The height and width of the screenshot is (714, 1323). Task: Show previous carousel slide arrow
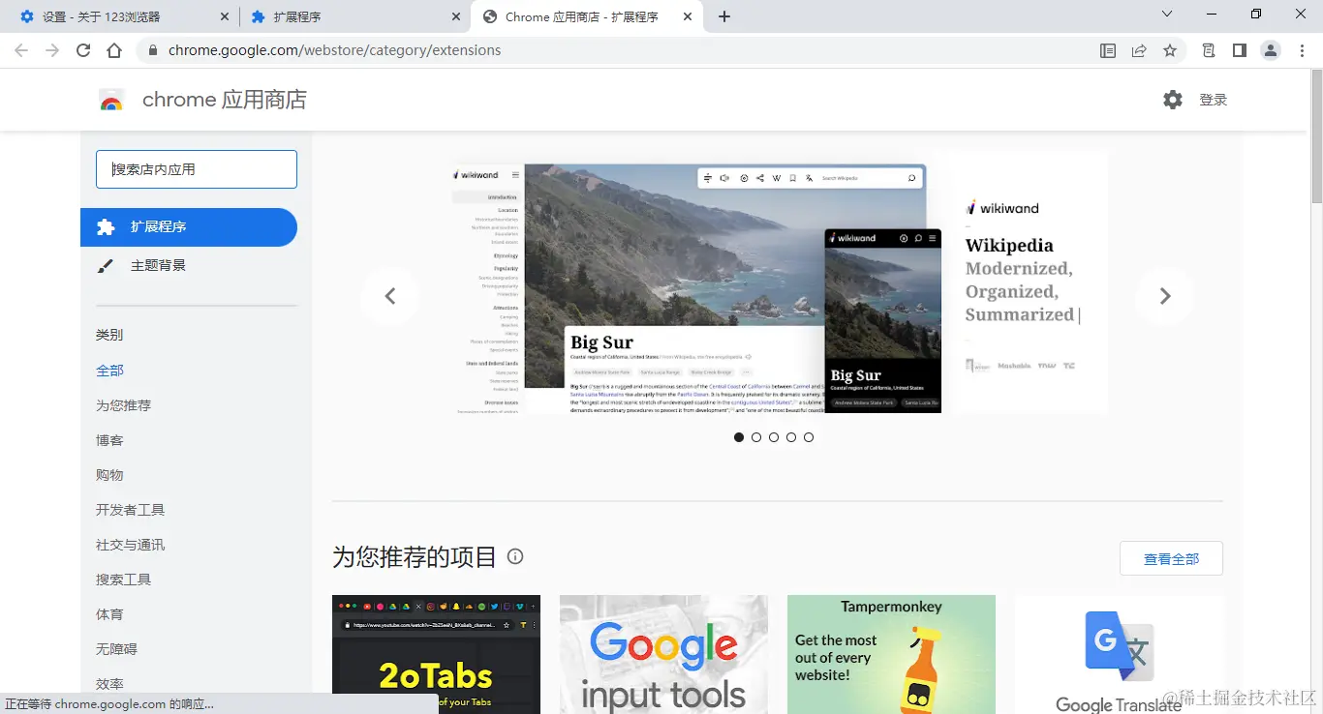tap(389, 296)
